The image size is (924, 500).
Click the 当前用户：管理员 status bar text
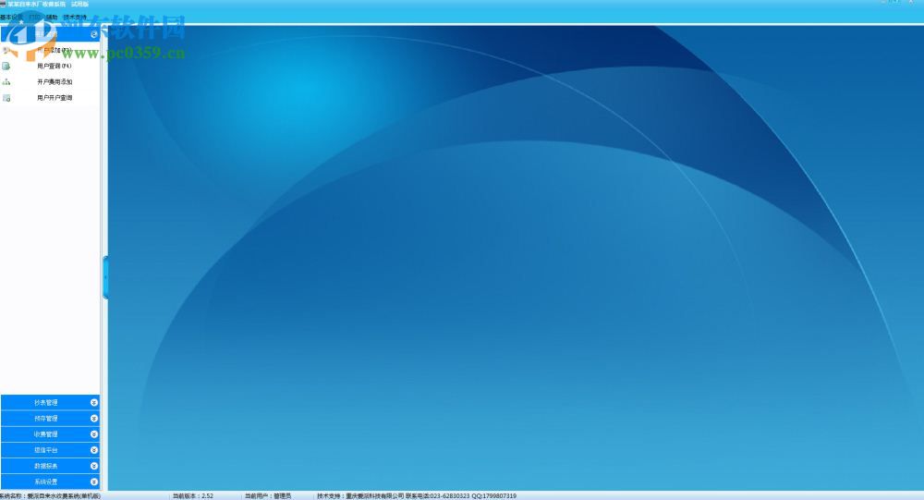268,496
